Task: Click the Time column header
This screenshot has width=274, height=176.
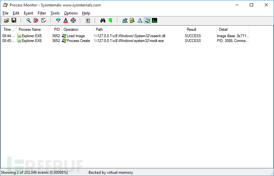Action: (9, 29)
